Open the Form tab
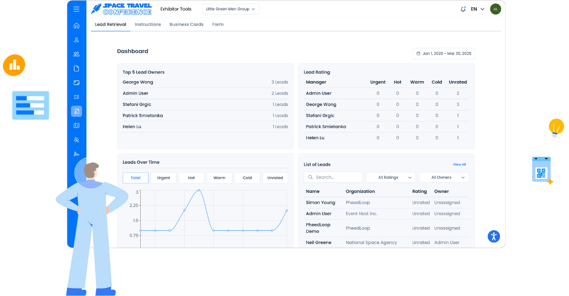The image size is (569, 296). tap(218, 25)
